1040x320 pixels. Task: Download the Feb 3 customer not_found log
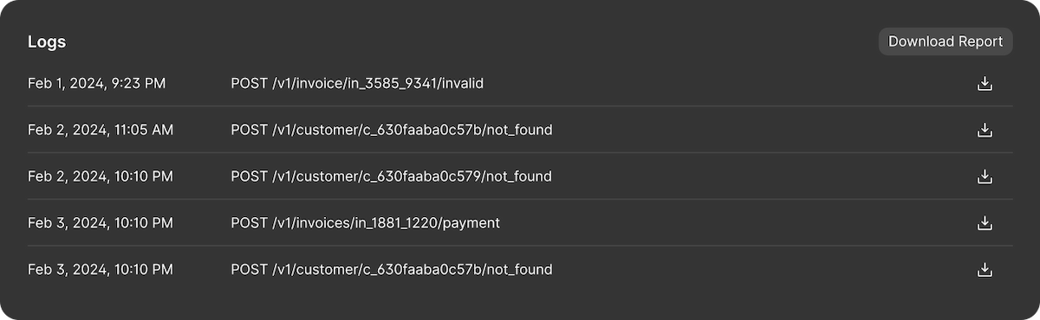(x=984, y=271)
